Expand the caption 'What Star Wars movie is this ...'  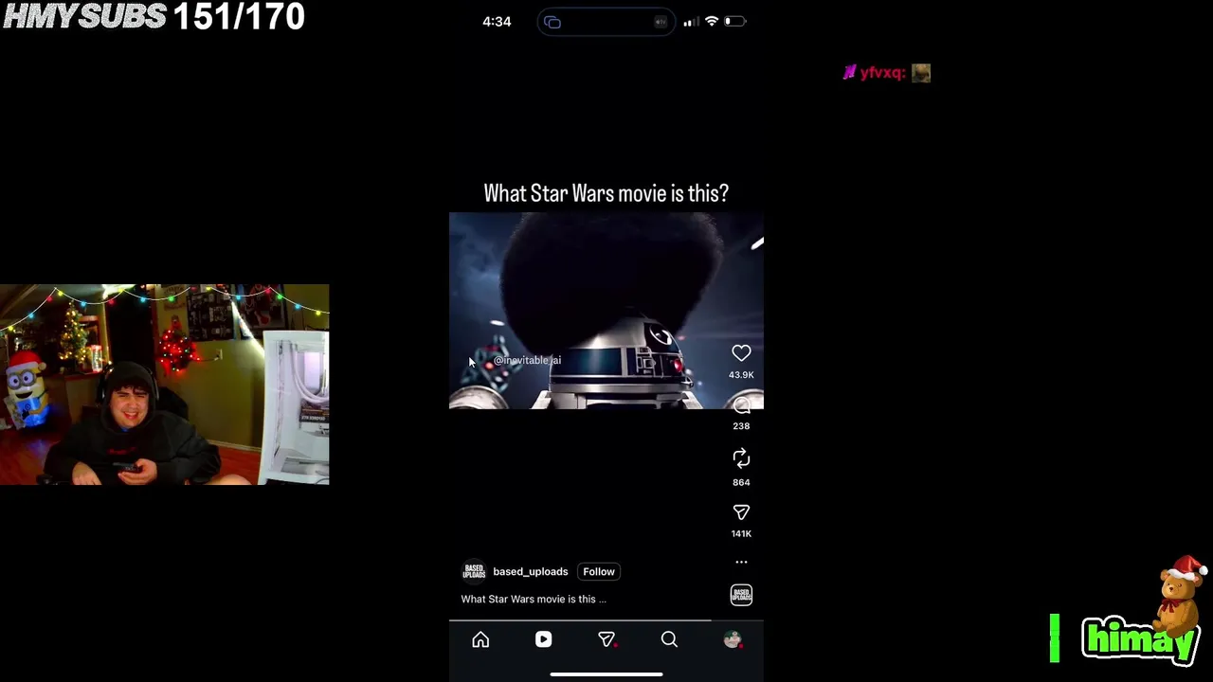click(x=534, y=599)
